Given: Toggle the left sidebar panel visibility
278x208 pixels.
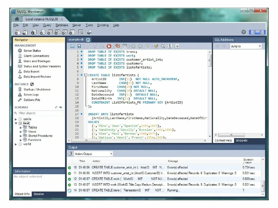Looking at the screenshot, I should coord(252,32).
